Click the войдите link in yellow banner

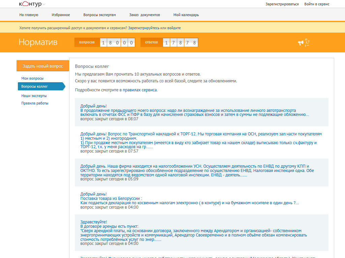[x=174, y=28]
